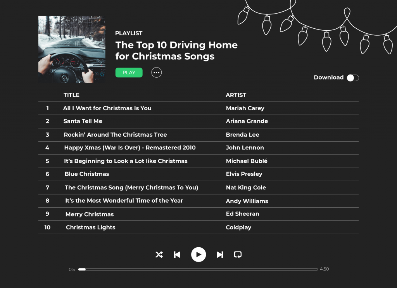Select the Blue Christmas track

click(x=87, y=174)
